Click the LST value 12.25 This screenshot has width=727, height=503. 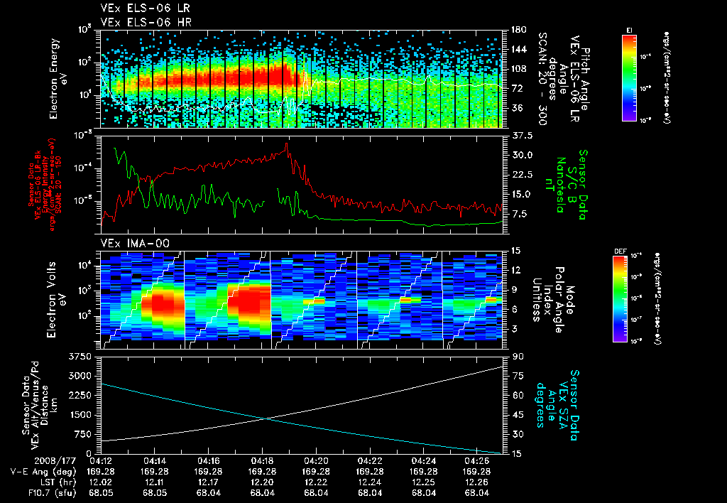[x=424, y=482]
